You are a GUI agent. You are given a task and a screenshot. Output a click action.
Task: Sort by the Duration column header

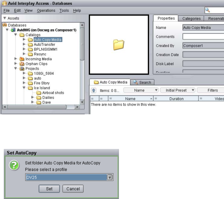point(176,99)
